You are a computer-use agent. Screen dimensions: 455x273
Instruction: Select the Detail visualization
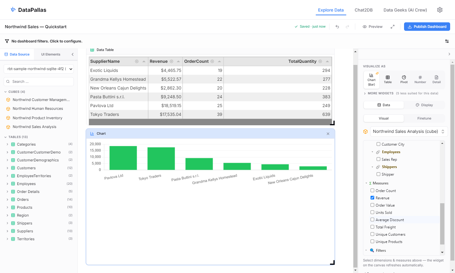pyautogui.click(x=436, y=80)
